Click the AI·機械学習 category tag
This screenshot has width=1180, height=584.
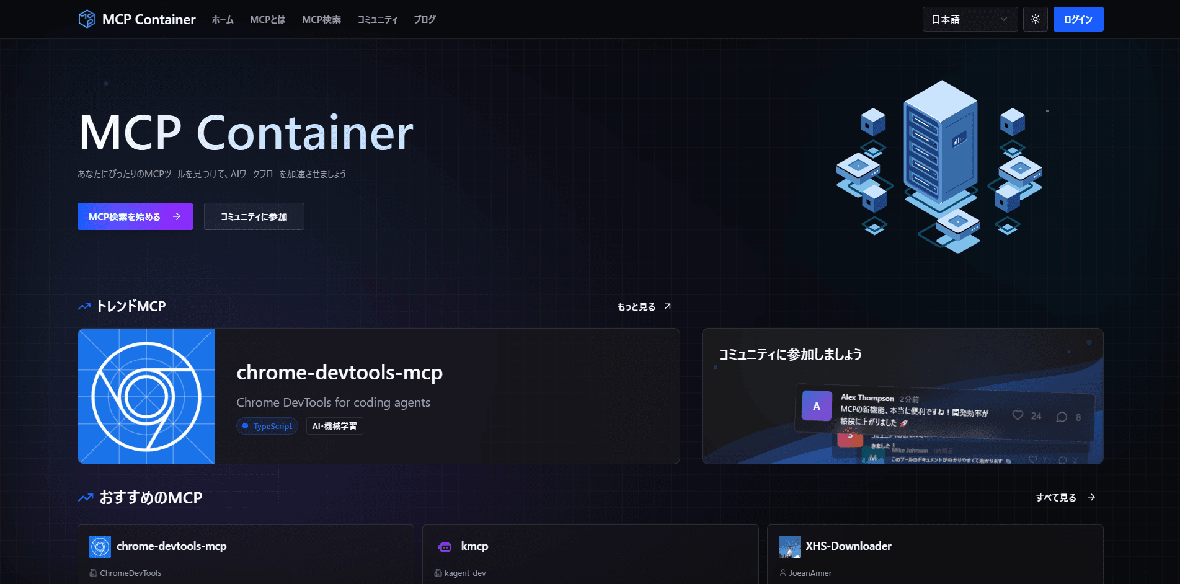pos(334,426)
